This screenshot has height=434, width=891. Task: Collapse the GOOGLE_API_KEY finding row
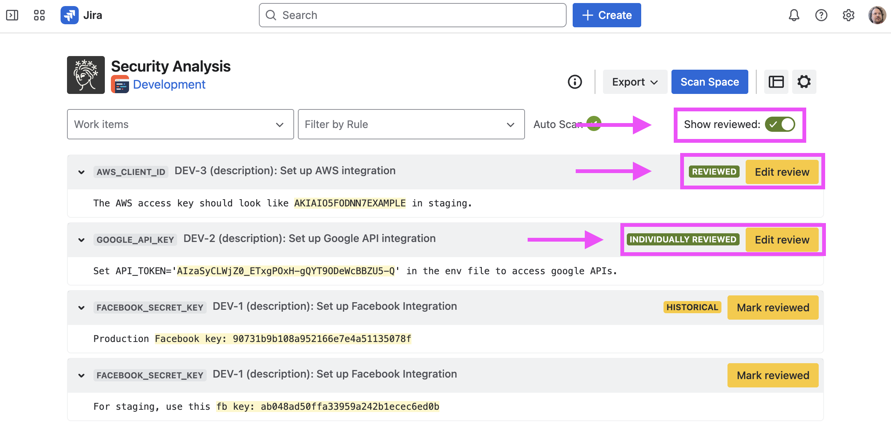click(x=81, y=240)
